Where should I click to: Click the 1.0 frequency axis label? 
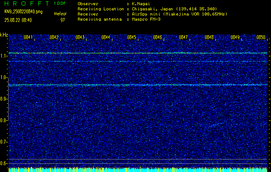(x=3, y=78)
